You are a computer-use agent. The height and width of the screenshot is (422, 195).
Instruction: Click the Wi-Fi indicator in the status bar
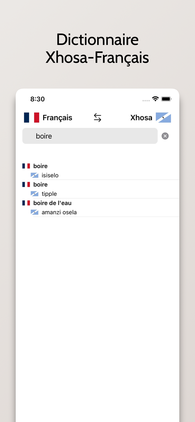pyautogui.click(x=155, y=99)
